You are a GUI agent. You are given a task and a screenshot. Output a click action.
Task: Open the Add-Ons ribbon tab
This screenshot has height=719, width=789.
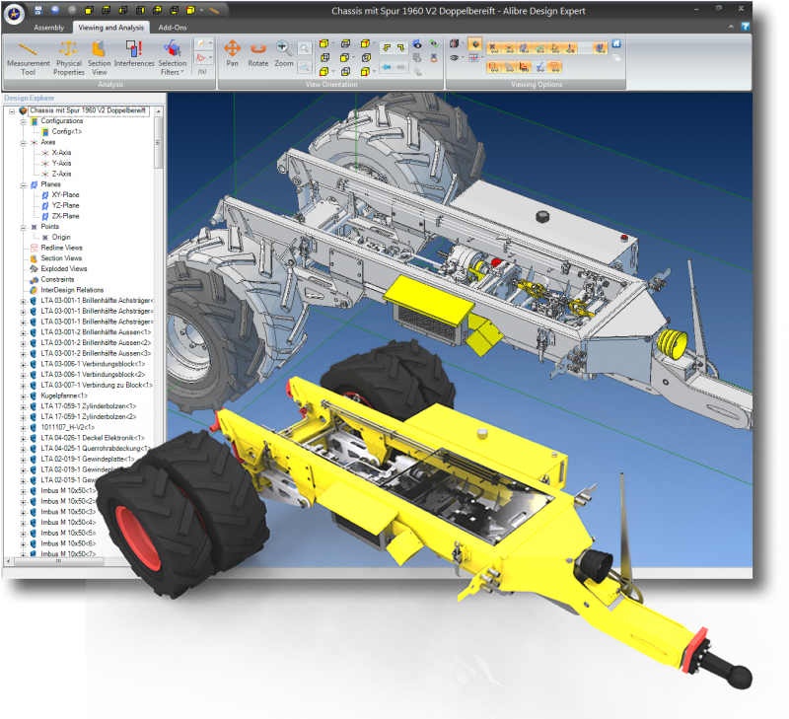pos(172,28)
